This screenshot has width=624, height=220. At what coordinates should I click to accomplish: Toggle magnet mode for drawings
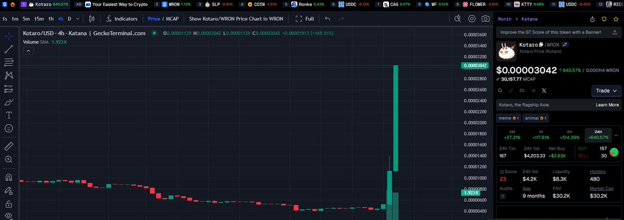tap(8, 177)
